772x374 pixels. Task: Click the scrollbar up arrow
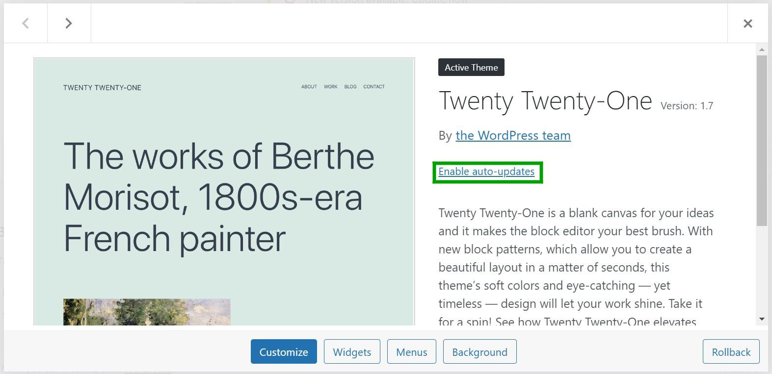coord(762,50)
